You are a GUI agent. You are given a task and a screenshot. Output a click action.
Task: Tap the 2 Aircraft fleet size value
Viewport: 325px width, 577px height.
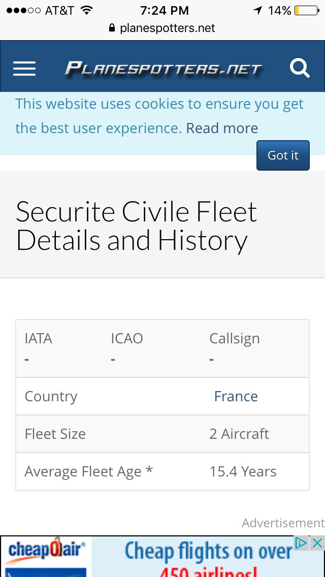pos(239,434)
